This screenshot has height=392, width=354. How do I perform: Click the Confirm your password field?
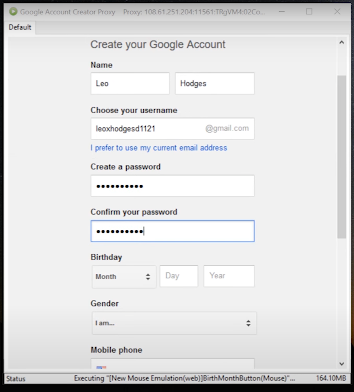[x=173, y=231]
